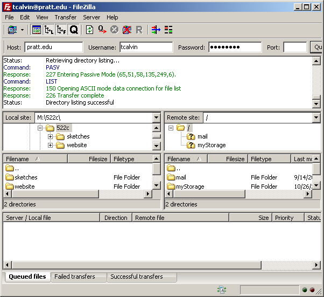This screenshot has width=324, height=297.
Task: Toggle remote directory tree icon
Action: (61, 30)
